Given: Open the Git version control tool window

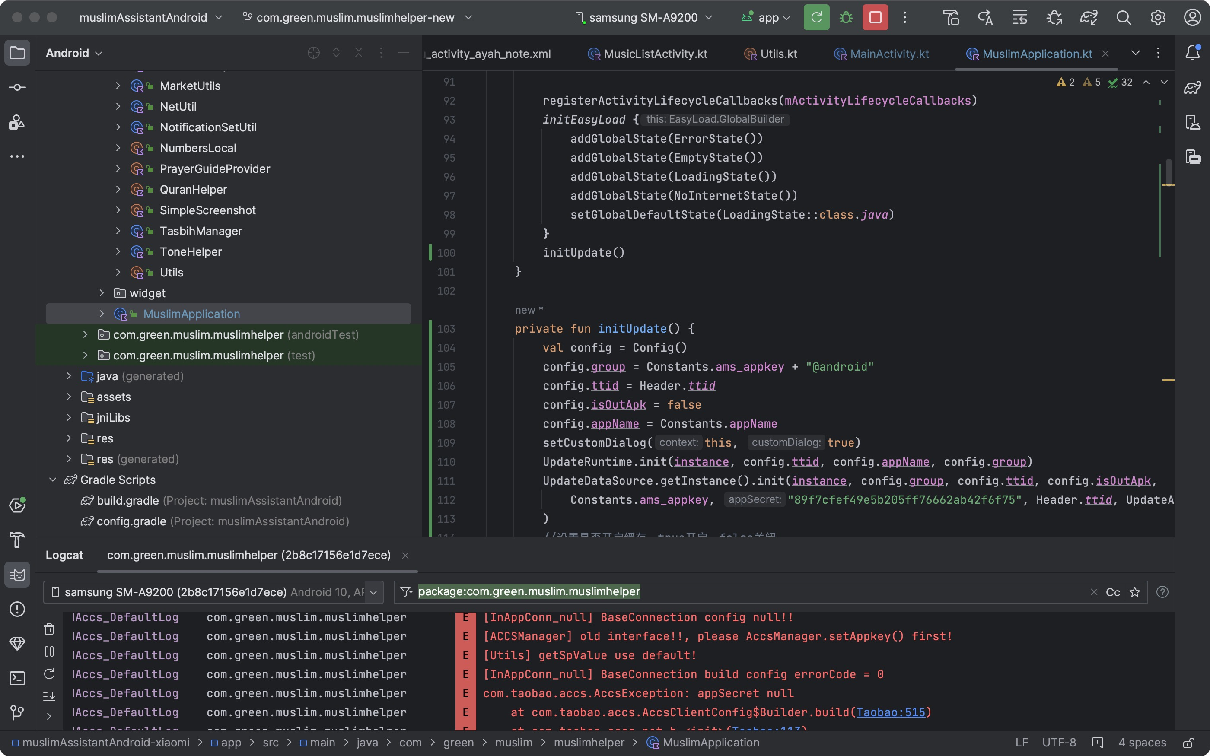Looking at the screenshot, I should pyautogui.click(x=17, y=712).
